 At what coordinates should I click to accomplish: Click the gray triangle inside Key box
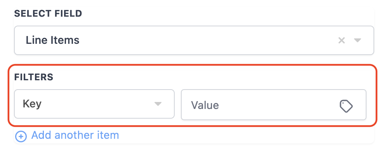[x=158, y=104]
